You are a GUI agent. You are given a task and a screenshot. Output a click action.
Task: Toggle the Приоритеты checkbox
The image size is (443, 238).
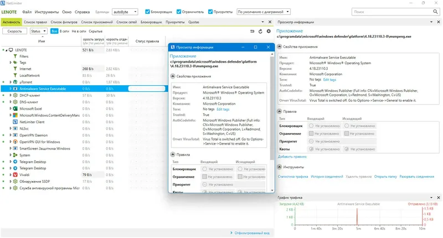(x=210, y=12)
